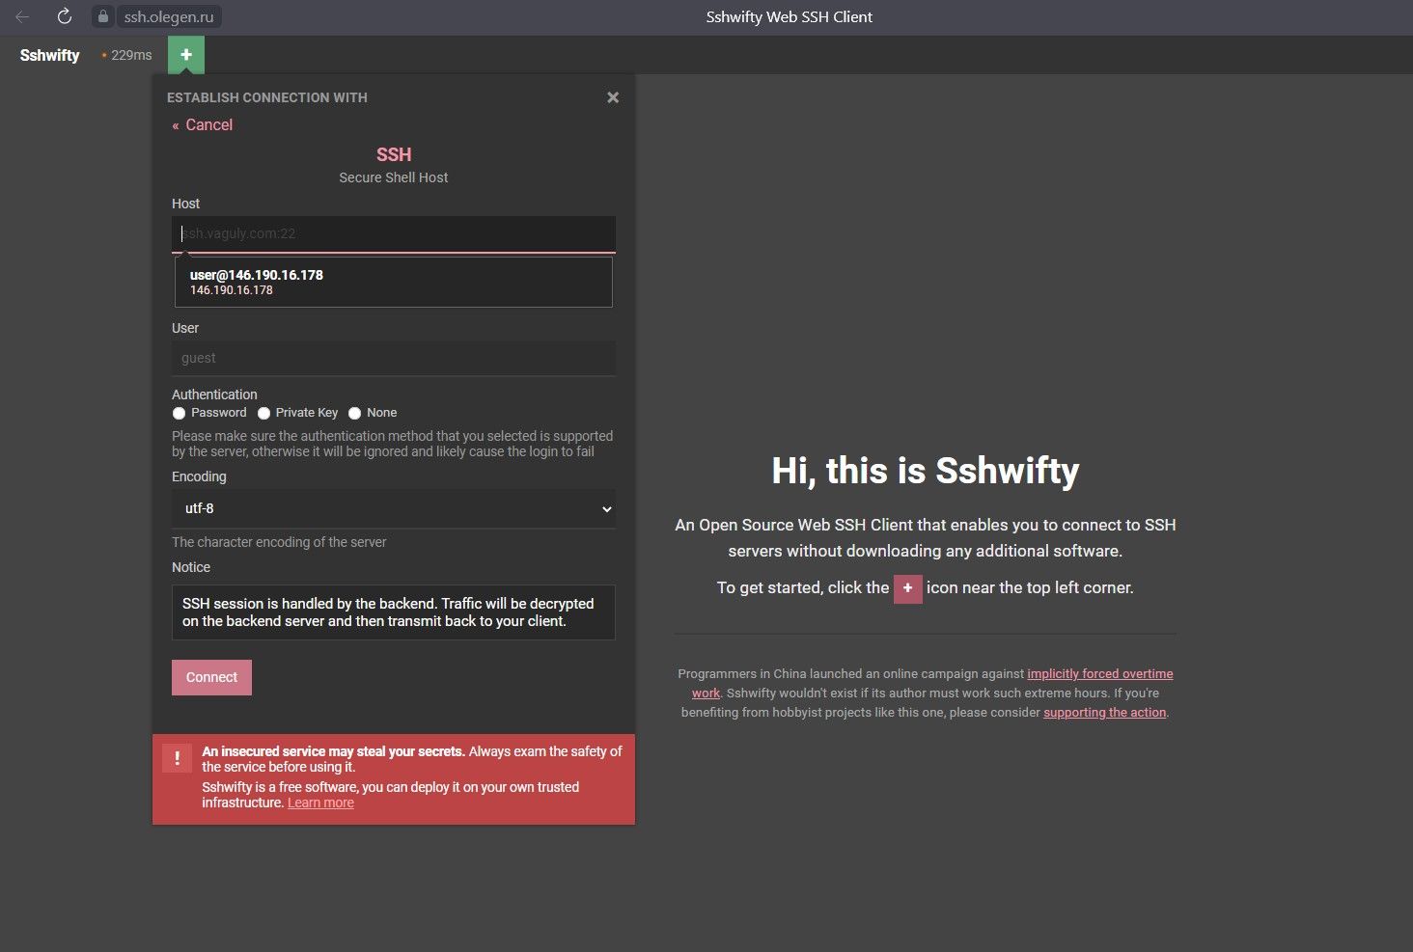Pick the user@146.190.16.178 saved host suggestion

394,282
